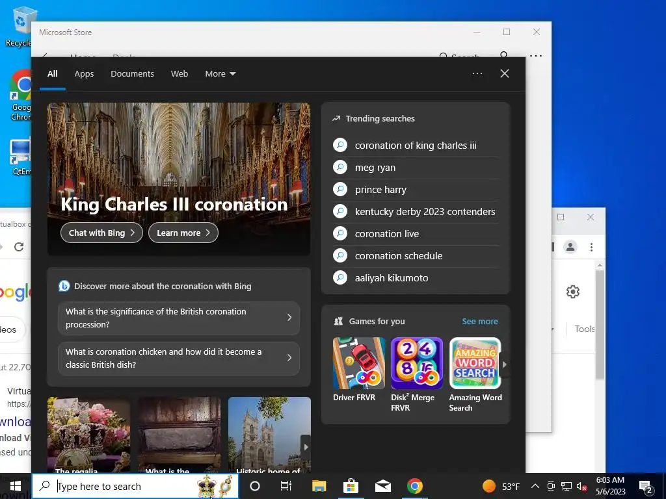Open search panel options ellipsis menu

(x=477, y=73)
